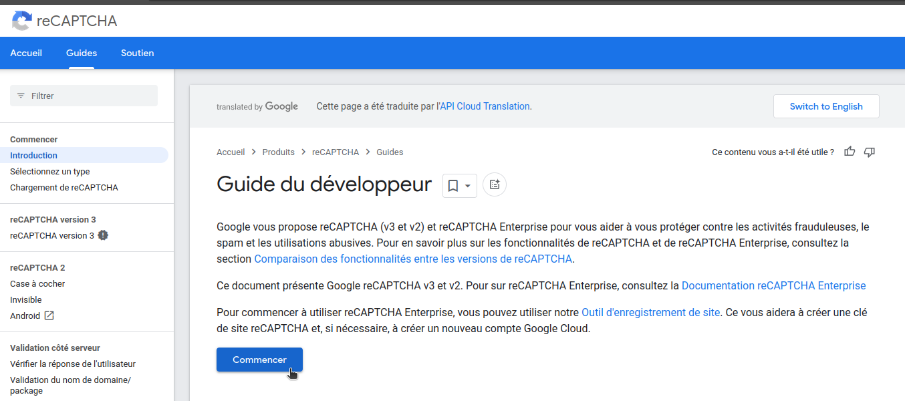
Task: Click the filter icon in sidebar
Action: [x=21, y=96]
